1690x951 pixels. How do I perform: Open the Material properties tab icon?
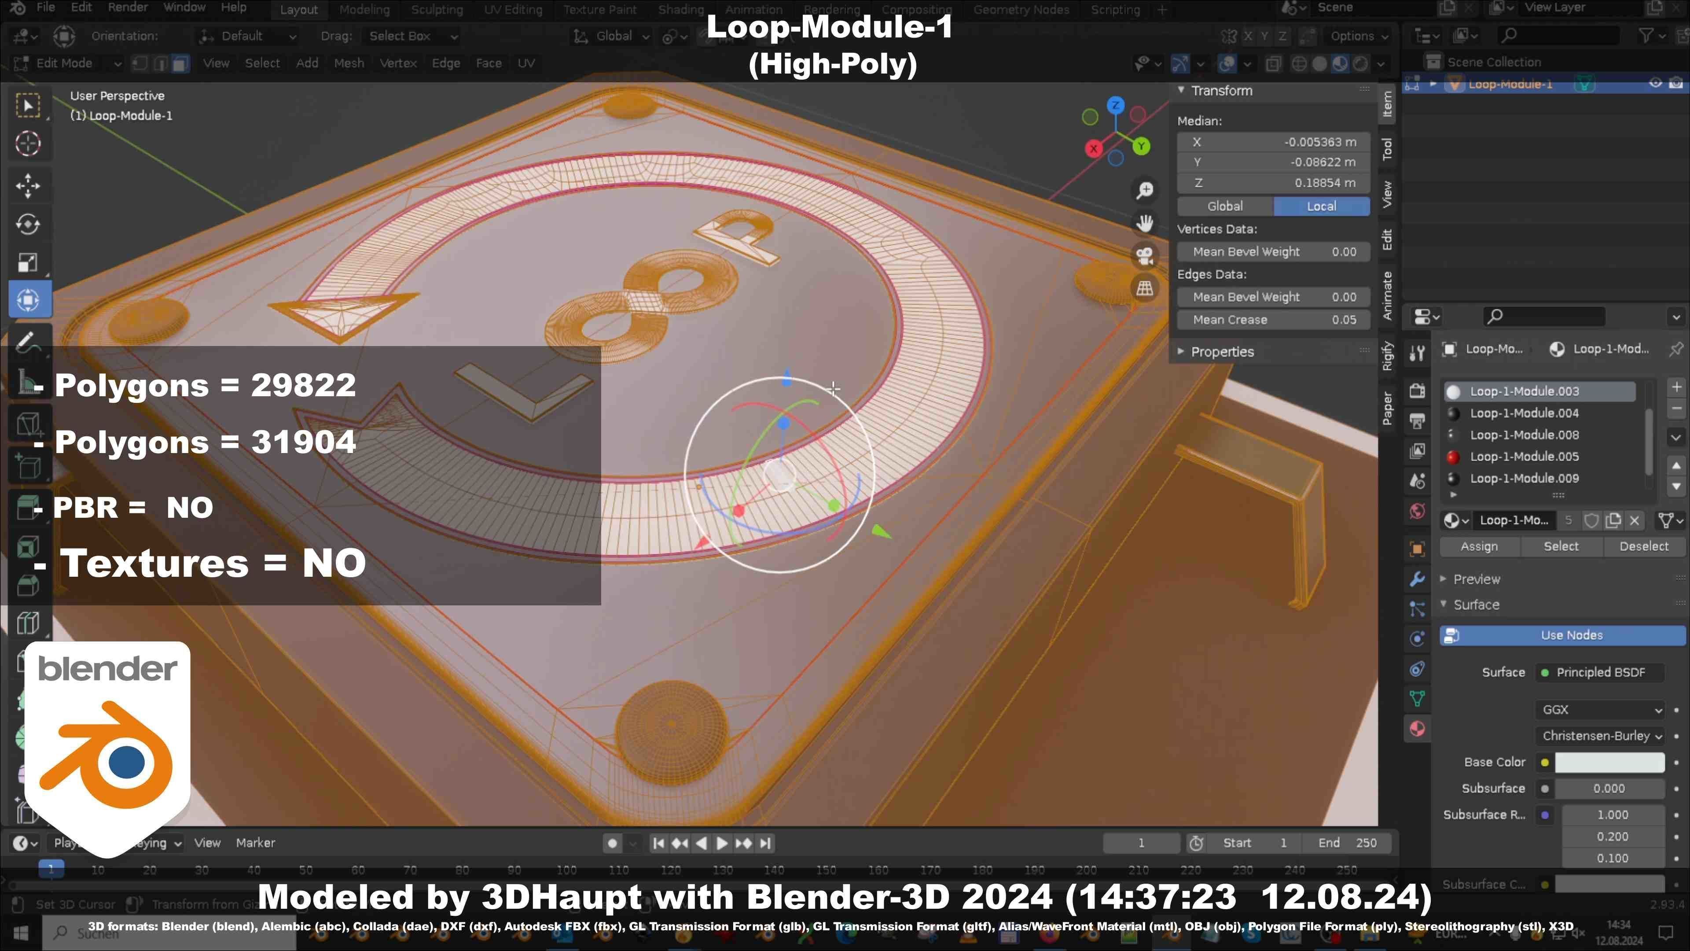point(1417,729)
